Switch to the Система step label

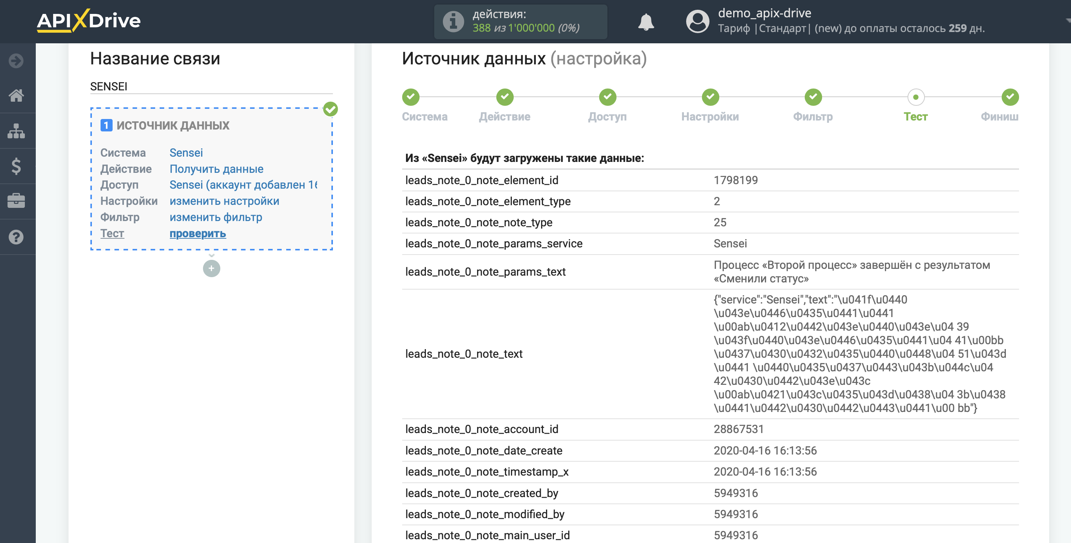[x=424, y=116]
